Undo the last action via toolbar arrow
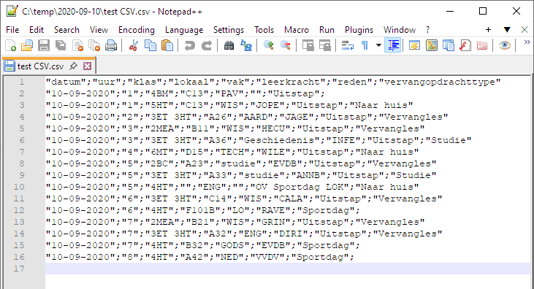The width and height of the screenshot is (534, 289). (x=190, y=45)
